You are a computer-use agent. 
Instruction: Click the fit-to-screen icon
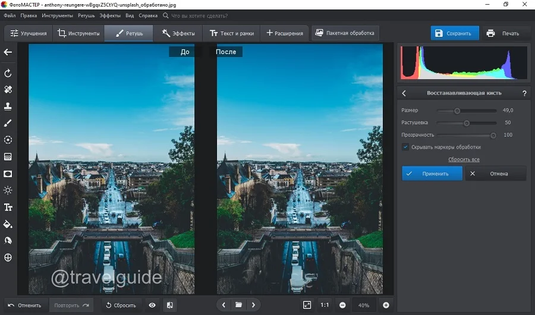307,305
